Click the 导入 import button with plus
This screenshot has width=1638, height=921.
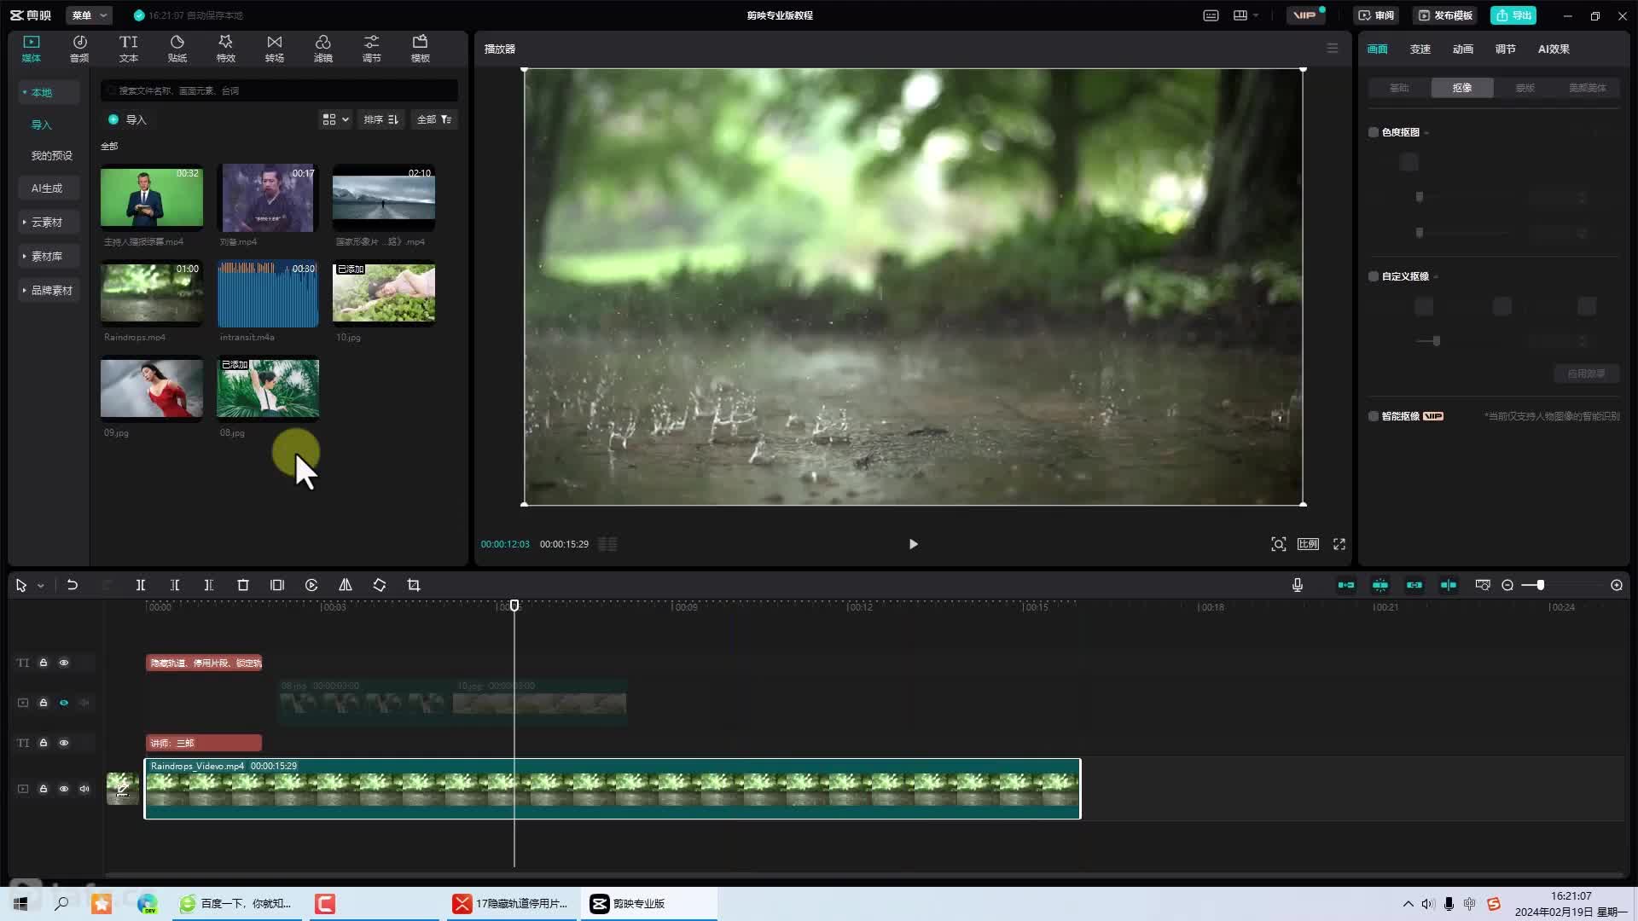coord(127,119)
